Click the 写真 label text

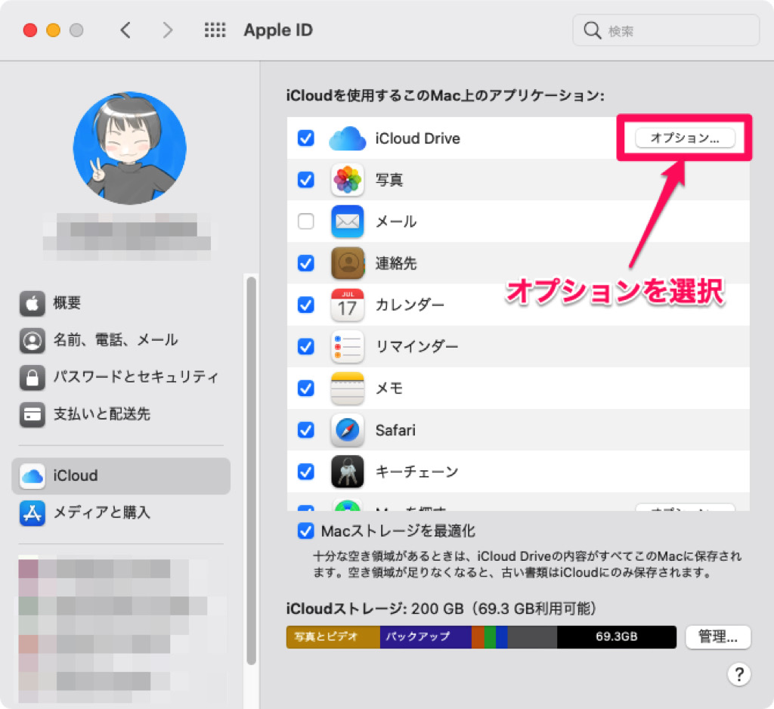(x=389, y=180)
